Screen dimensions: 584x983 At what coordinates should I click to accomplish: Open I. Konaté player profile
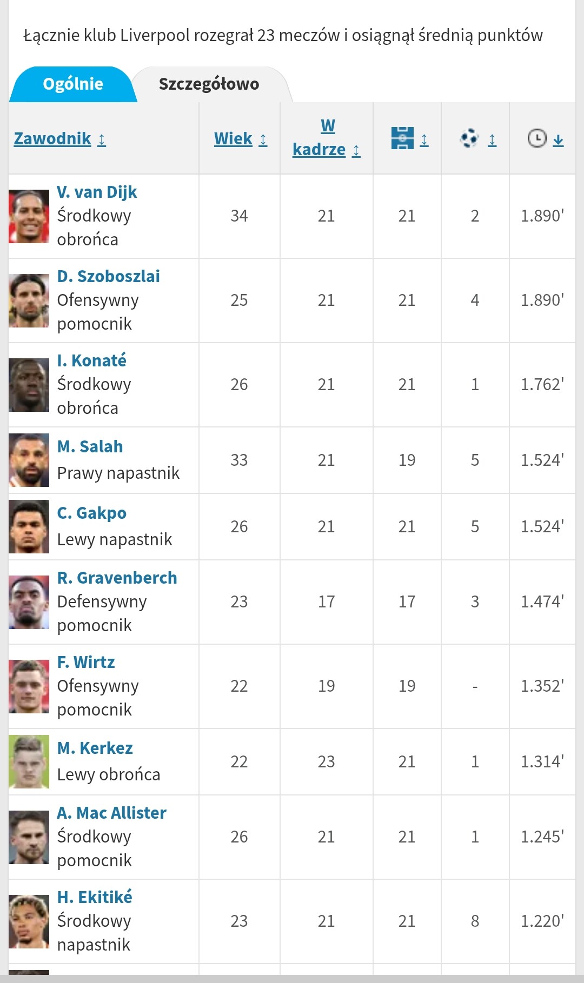(x=91, y=360)
